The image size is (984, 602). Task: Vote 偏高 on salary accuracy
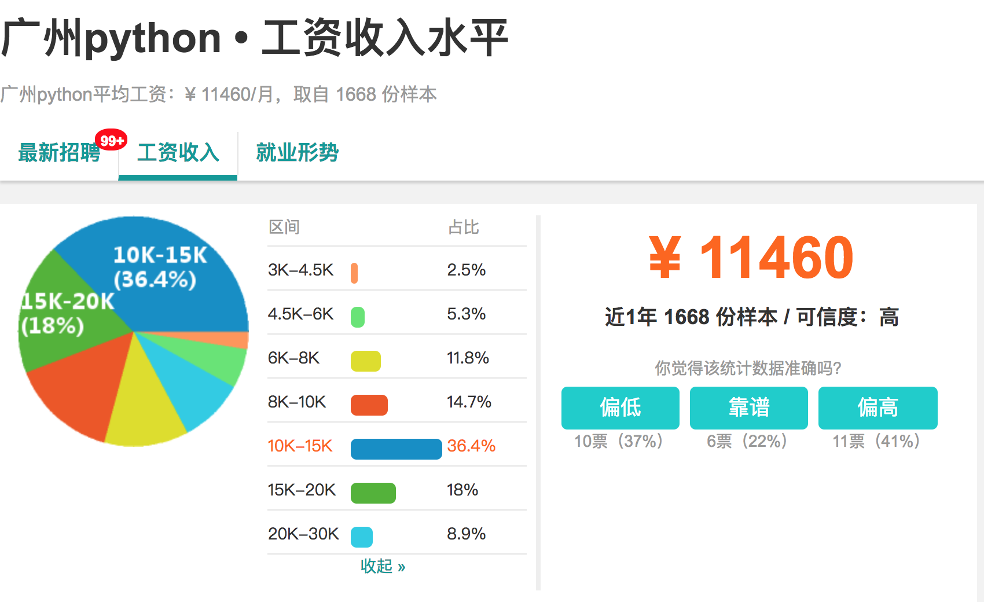click(877, 408)
